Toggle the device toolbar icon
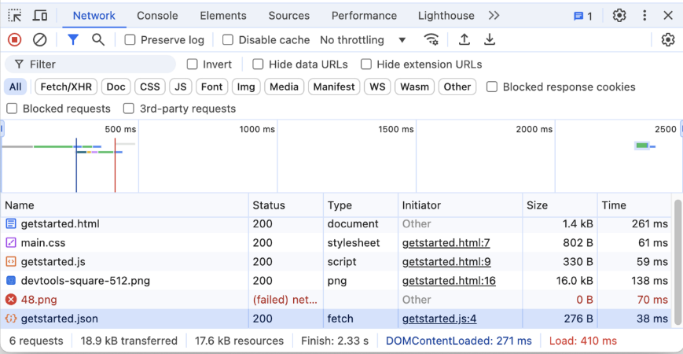This screenshot has height=354, width=683. point(40,16)
